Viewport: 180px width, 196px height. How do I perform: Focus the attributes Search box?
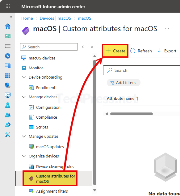141,70
